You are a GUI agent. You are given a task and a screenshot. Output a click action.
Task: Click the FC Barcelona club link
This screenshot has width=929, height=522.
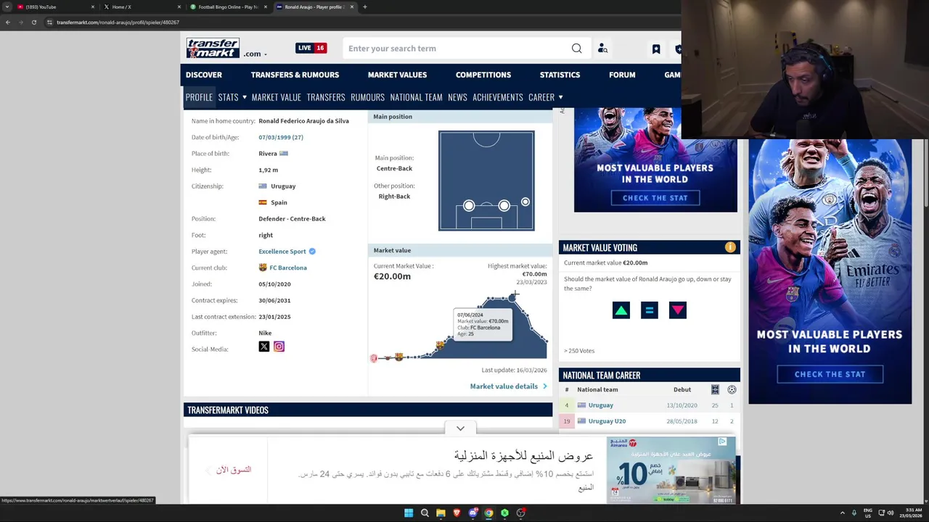click(x=288, y=268)
